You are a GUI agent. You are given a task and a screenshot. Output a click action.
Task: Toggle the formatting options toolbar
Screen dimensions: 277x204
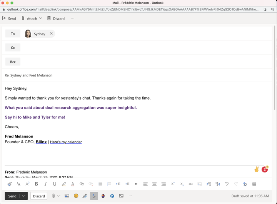[94, 196]
